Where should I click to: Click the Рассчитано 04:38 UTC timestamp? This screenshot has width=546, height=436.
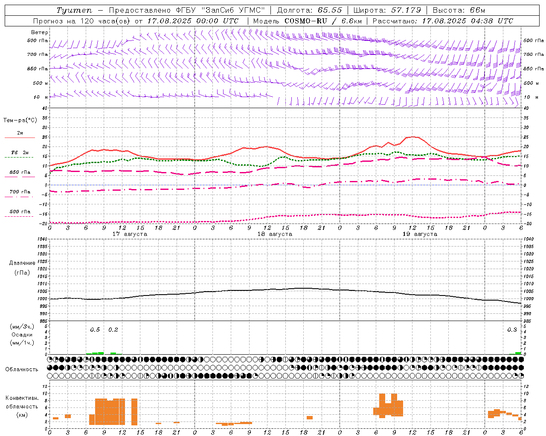(443, 21)
